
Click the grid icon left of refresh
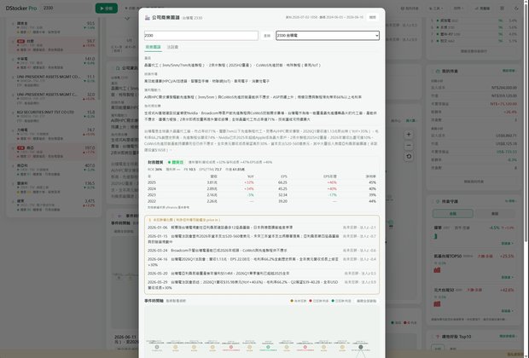pos(502,8)
